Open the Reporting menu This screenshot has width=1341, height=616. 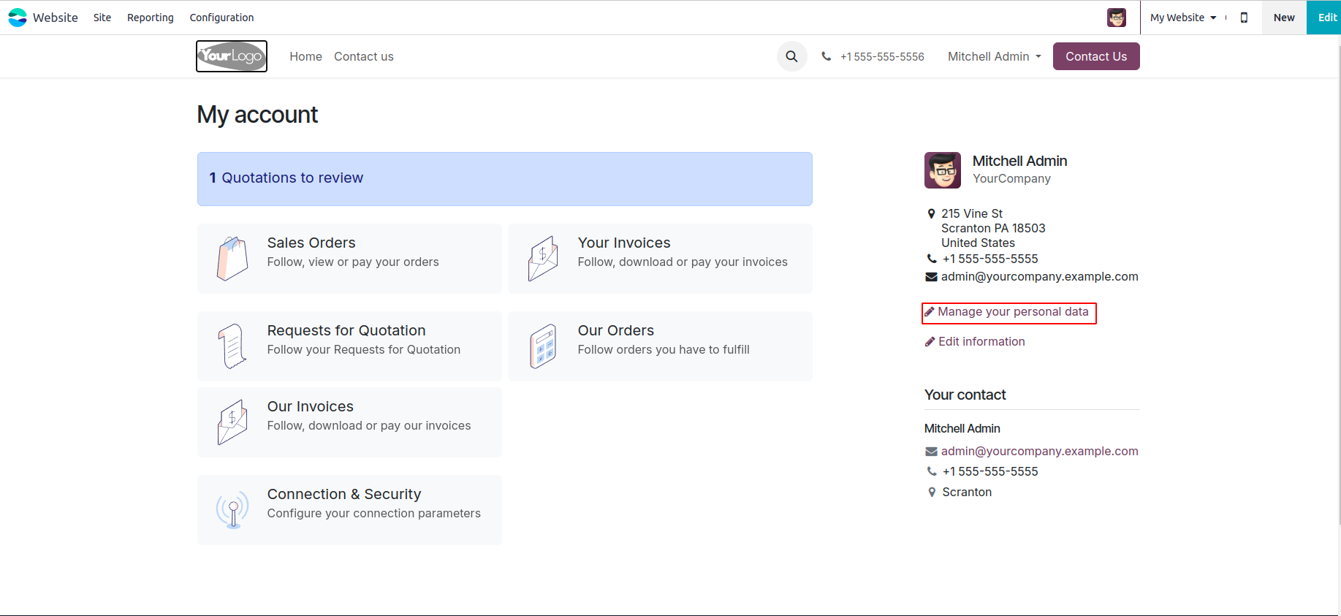point(151,18)
